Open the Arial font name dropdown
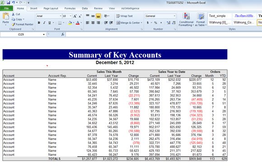 point(61,16)
